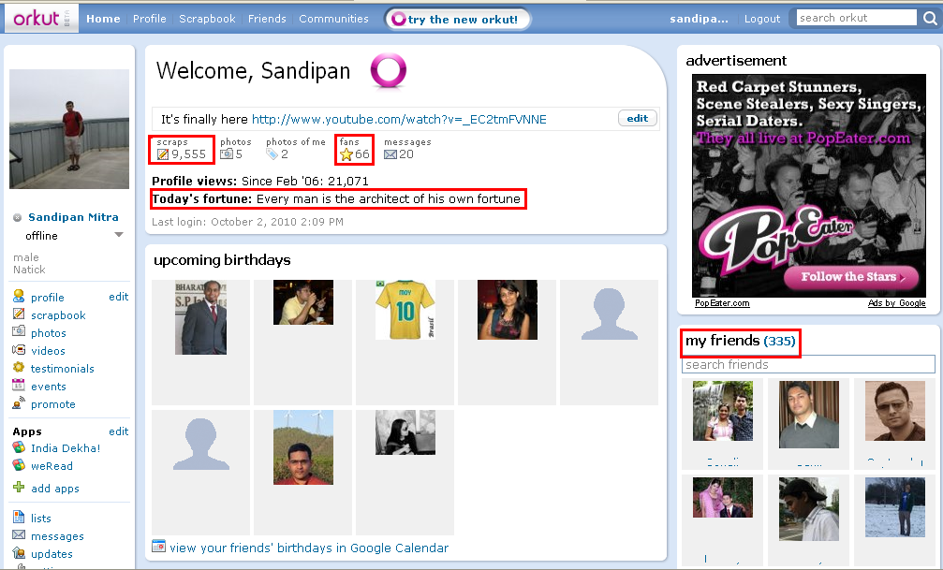Go to Communities in top navigation
The height and width of the screenshot is (570, 943).
point(333,19)
